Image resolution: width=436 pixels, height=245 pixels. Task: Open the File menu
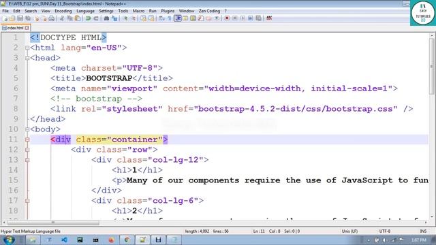5,11
